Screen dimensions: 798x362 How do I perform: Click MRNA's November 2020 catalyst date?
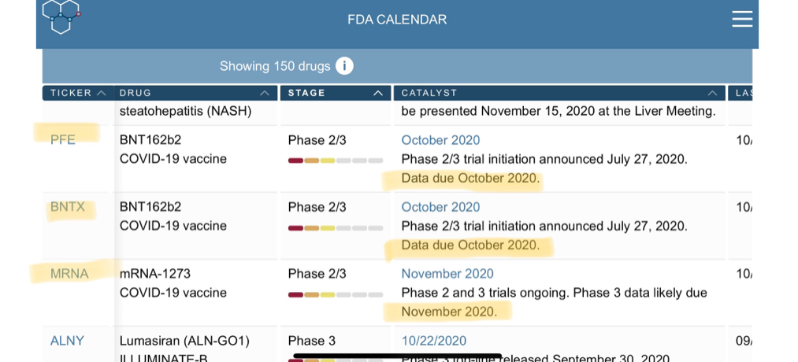tap(447, 274)
